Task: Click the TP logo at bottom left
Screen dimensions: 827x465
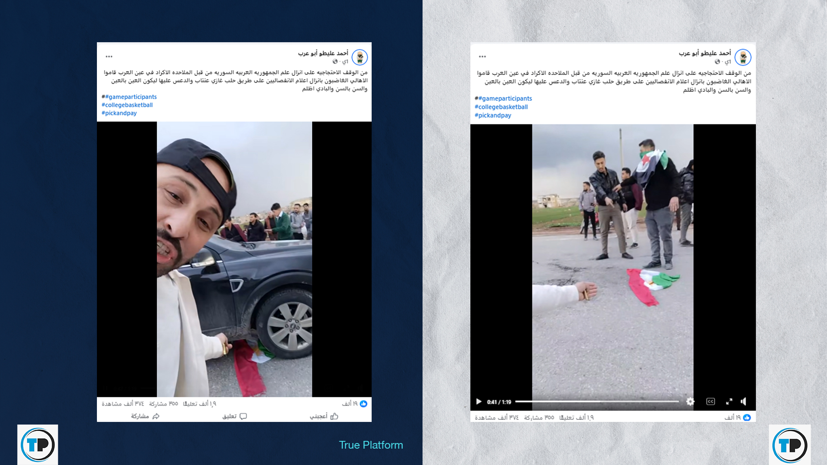Action: 37,444
